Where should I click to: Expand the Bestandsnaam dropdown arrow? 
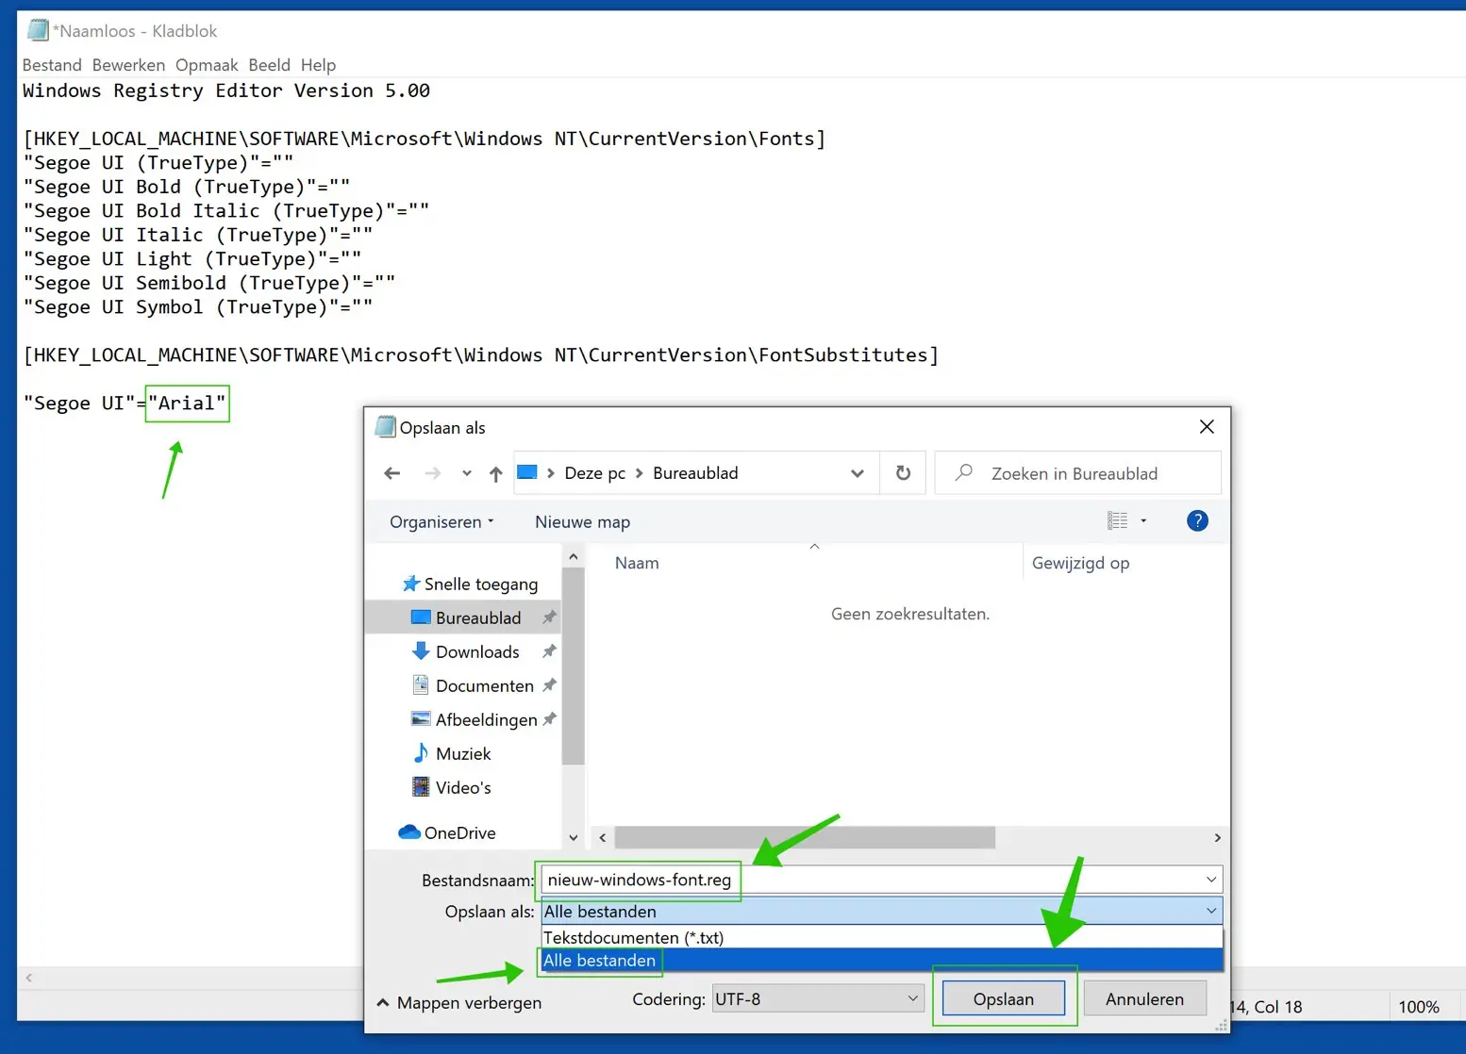coord(1211,880)
